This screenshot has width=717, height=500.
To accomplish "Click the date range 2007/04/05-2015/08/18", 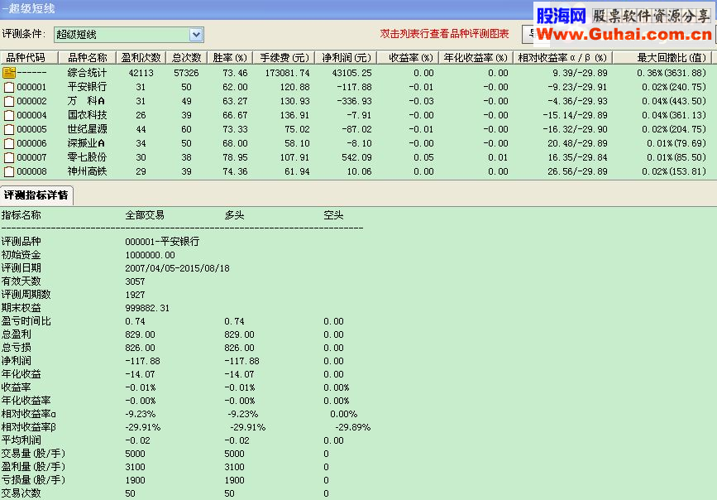I will click(178, 268).
